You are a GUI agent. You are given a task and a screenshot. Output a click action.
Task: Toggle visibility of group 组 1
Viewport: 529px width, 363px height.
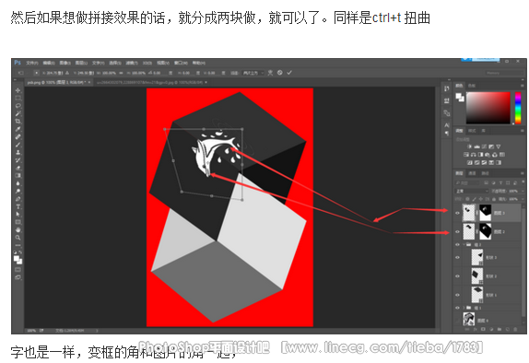pos(457,308)
